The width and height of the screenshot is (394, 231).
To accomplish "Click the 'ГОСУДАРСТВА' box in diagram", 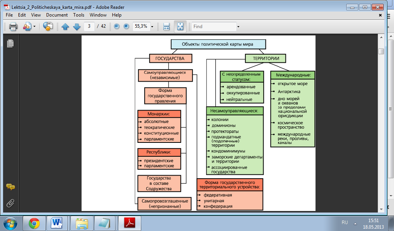I will coord(170,58).
